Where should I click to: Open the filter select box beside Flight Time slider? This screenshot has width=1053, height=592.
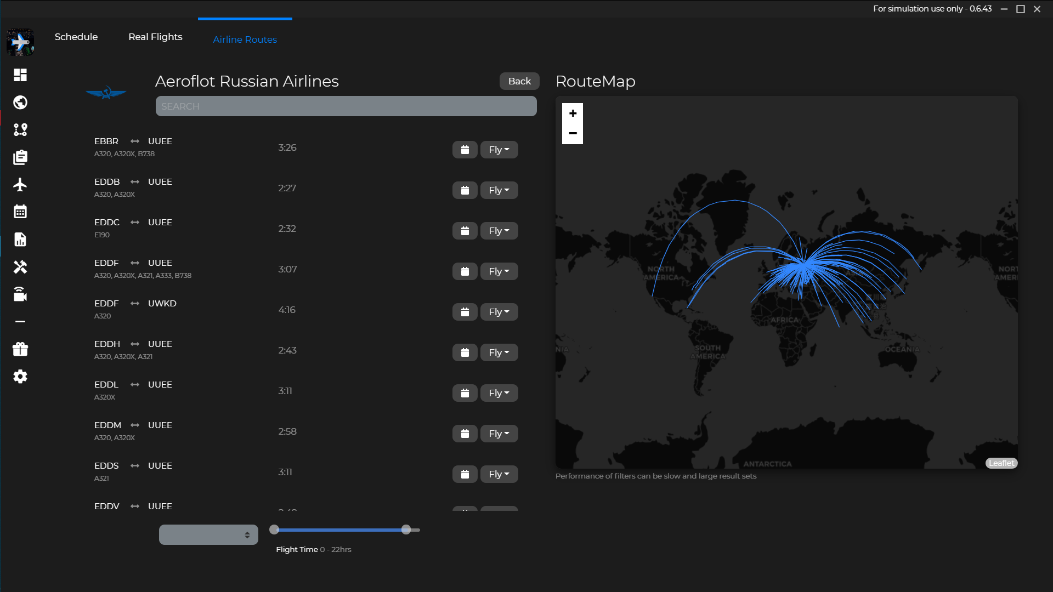click(208, 534)
